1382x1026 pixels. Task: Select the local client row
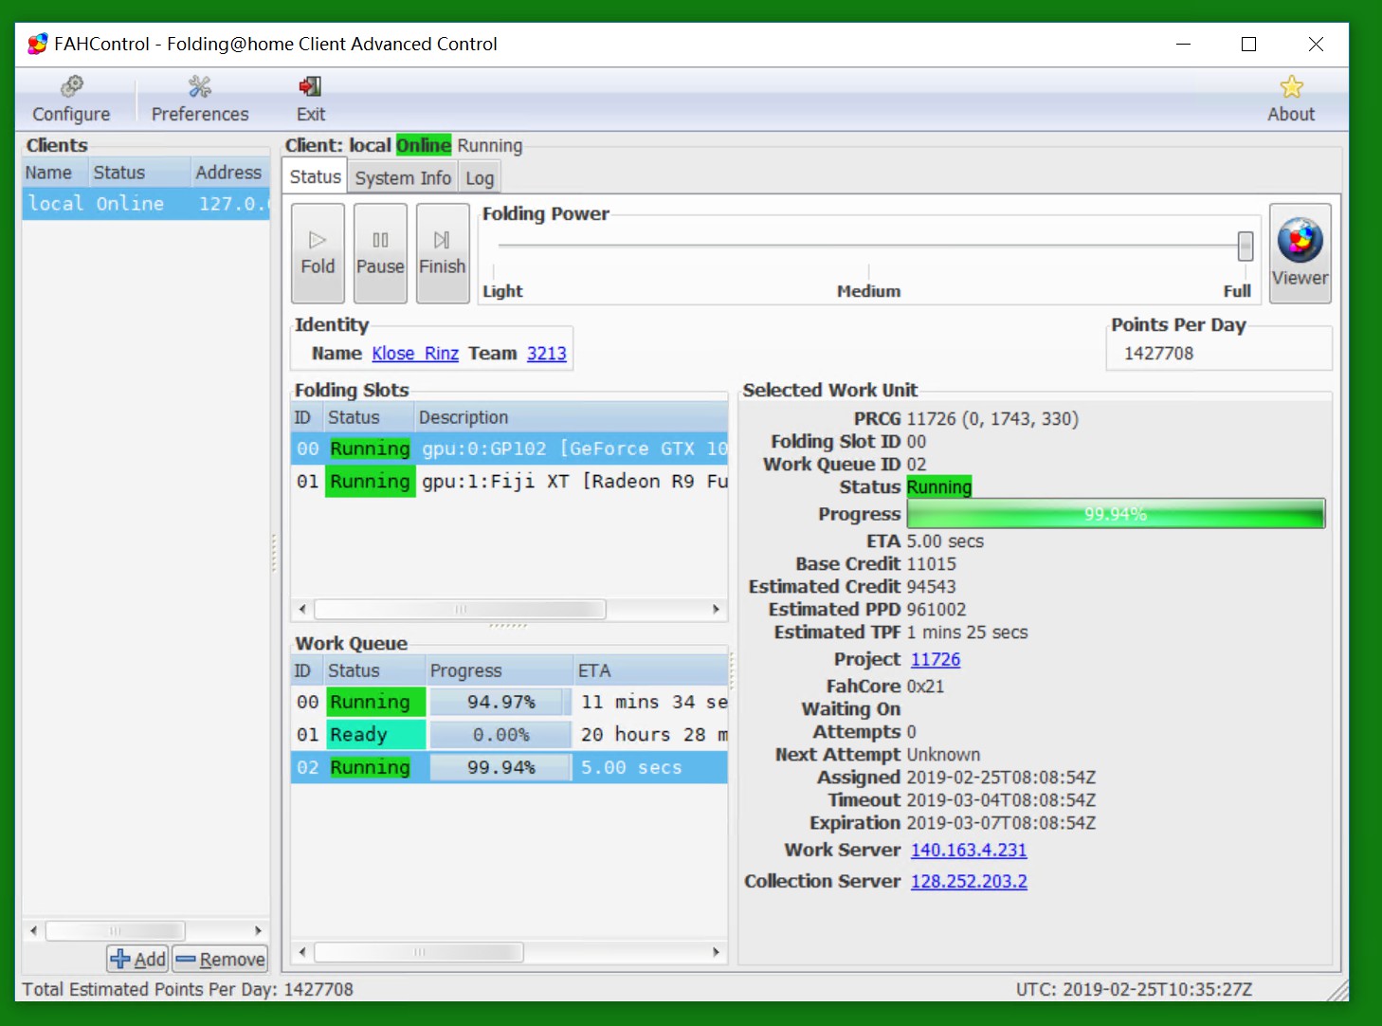click(x=146, y=203)
